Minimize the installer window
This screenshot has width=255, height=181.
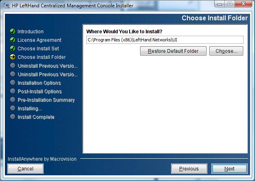tap(220, 4)
